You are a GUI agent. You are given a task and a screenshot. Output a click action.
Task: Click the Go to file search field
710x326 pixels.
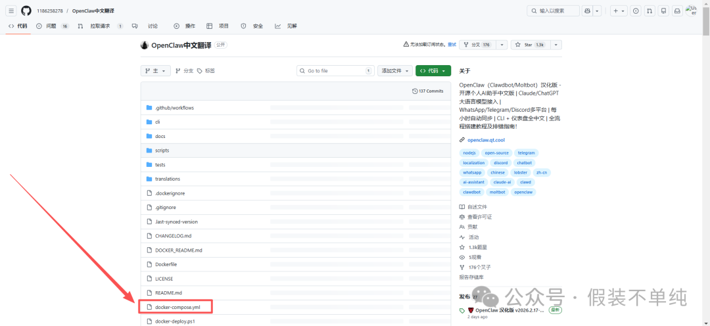[335, 71]
